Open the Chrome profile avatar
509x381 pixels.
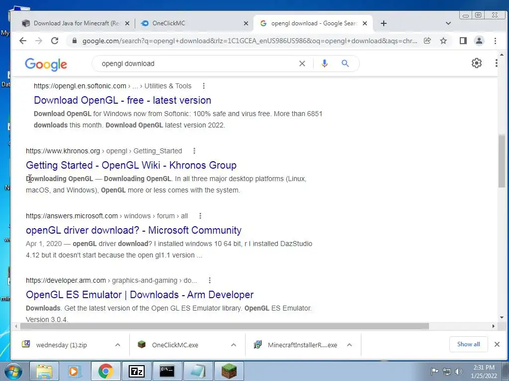tap(479, 41)
